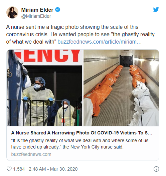Click the masked nurse at the railing

(38, 101)
